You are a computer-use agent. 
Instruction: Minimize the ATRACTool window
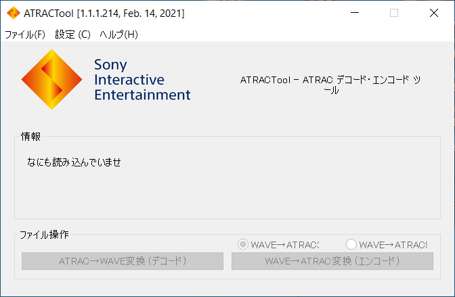355,13
